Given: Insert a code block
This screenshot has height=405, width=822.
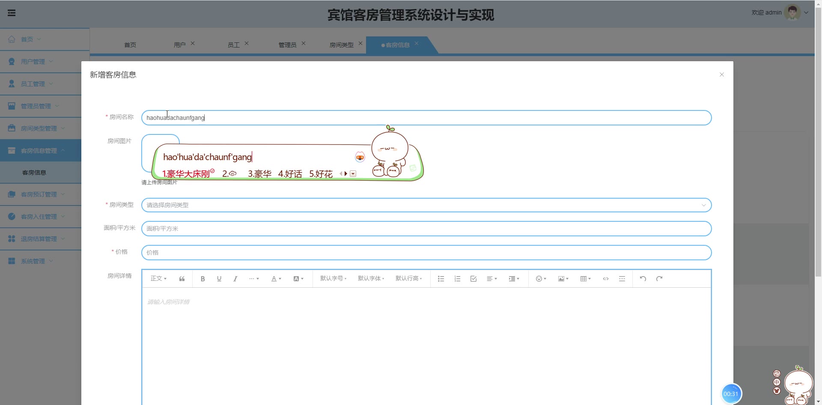Looking at the screenshot, I should [x=606, y=279].
